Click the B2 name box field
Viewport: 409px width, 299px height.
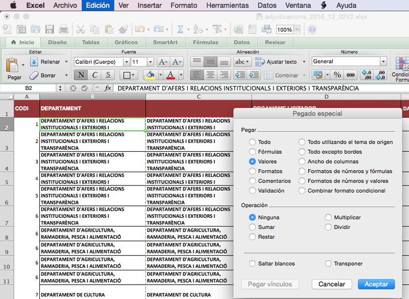(x=29, y=88)
